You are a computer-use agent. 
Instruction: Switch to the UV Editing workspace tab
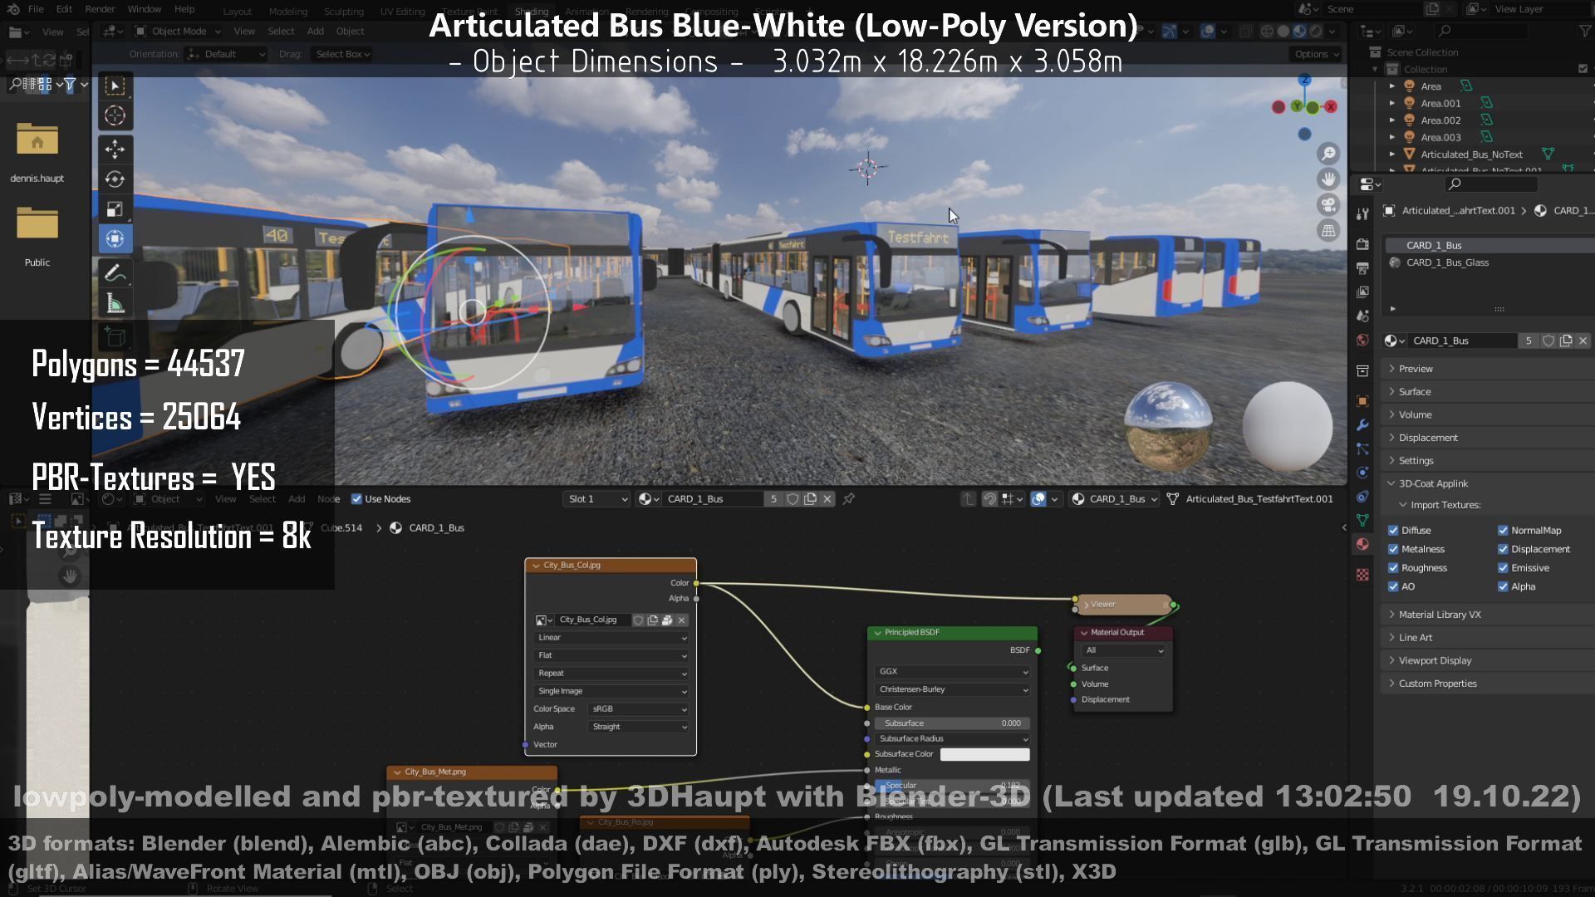click(x=402, y=12)
